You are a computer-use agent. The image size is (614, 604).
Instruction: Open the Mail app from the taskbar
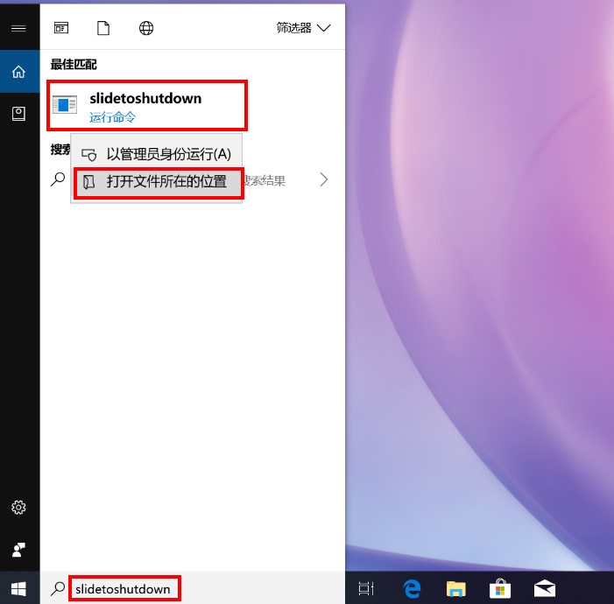pyautogui.click(x=545, y=589)
